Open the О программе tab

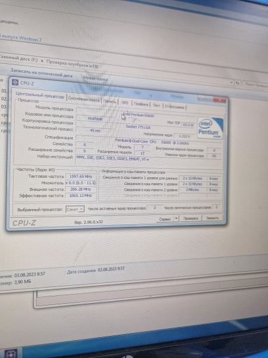coord(174,107)
